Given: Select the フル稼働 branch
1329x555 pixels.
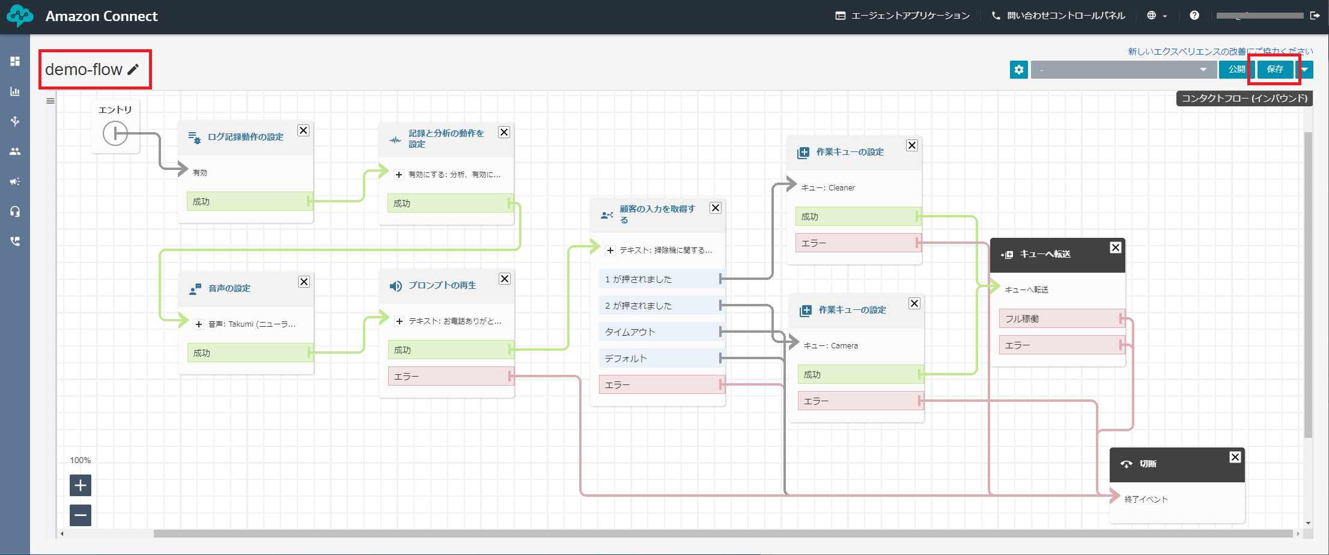Looking at the screenshot, I should pyautogui.click(x=1061, y=319).
